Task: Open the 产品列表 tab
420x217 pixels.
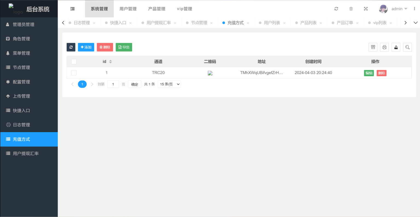Action: [308, 23]
